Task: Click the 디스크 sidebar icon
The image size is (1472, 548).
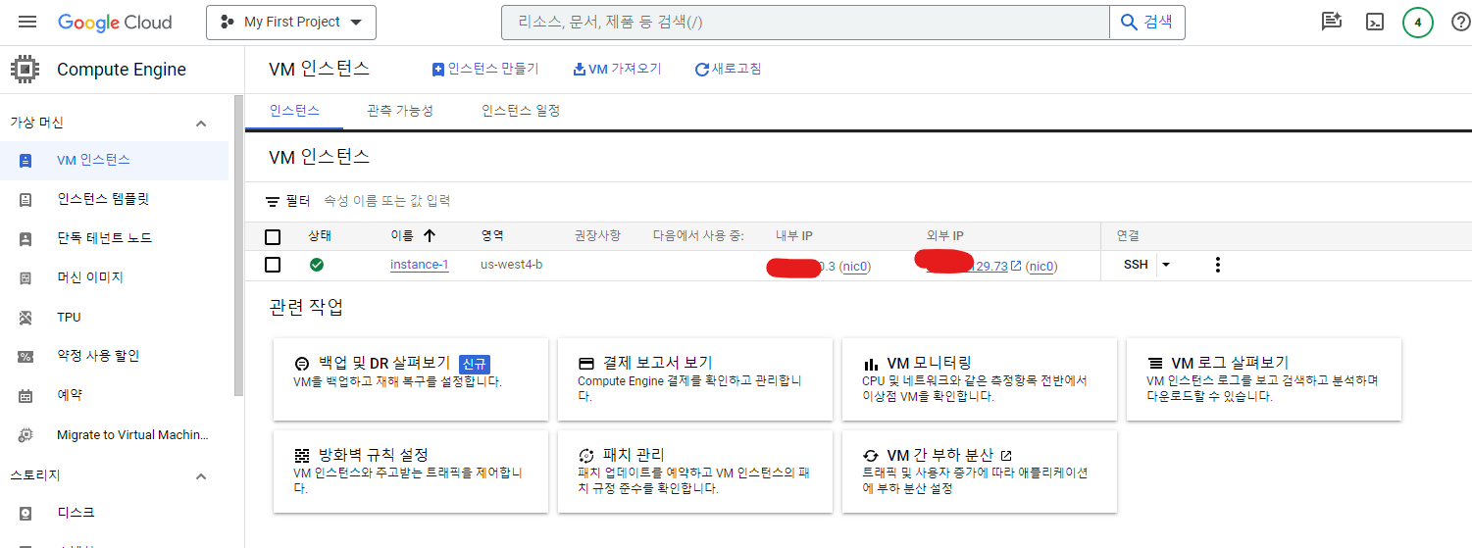Action: point(25,514)
